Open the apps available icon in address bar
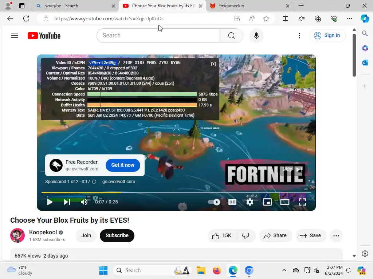The height and width of the screenshot is (279, 373). coord(237,19)
